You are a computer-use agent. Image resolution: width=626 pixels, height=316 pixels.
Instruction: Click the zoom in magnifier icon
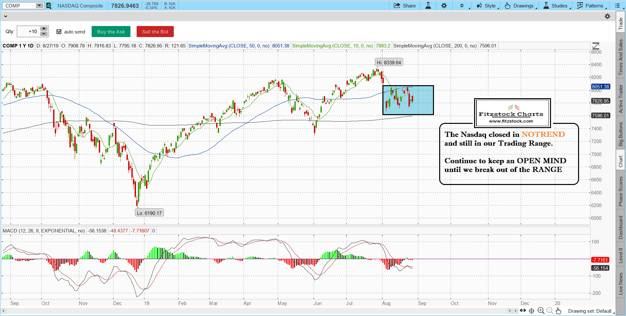541,311
